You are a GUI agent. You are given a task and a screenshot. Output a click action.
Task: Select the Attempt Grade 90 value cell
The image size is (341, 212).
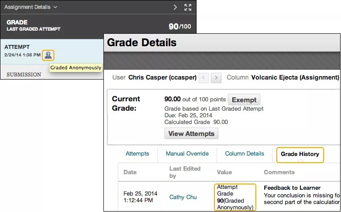235,197
